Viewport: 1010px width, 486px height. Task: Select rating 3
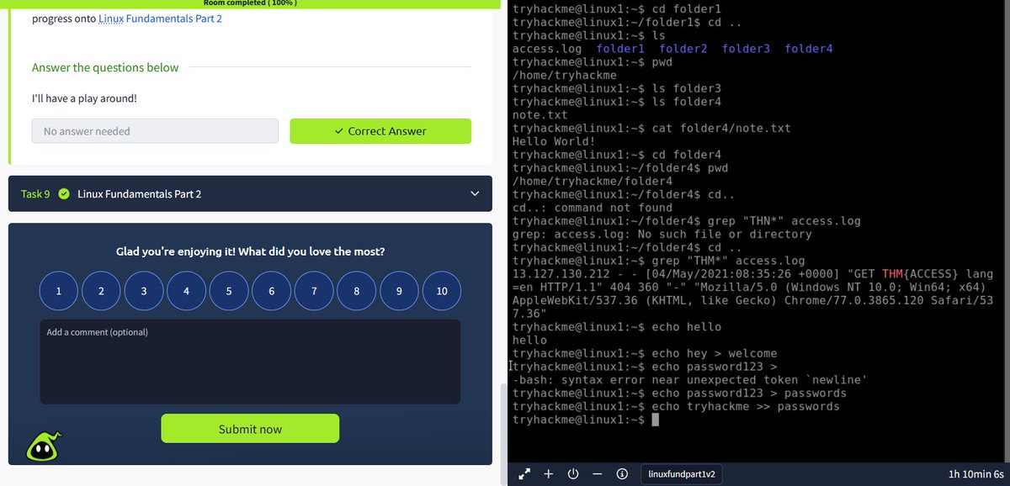144,291
